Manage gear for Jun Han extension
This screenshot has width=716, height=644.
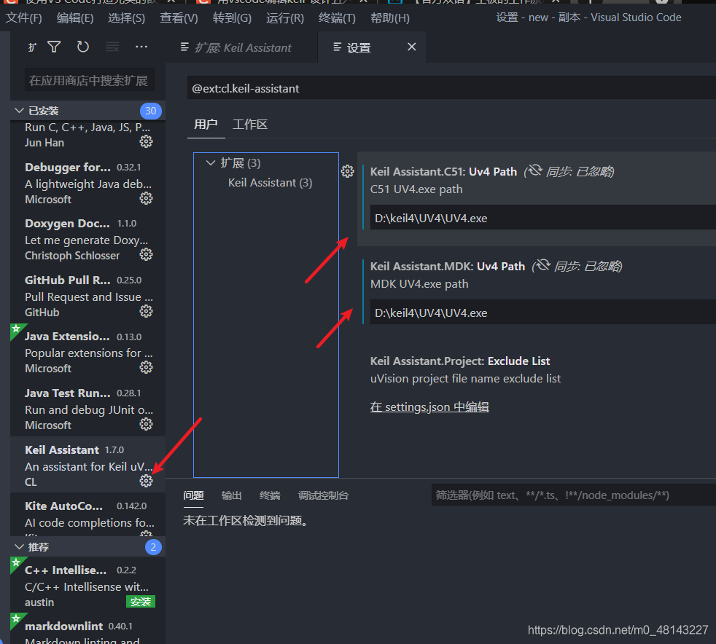click(146, 142)
